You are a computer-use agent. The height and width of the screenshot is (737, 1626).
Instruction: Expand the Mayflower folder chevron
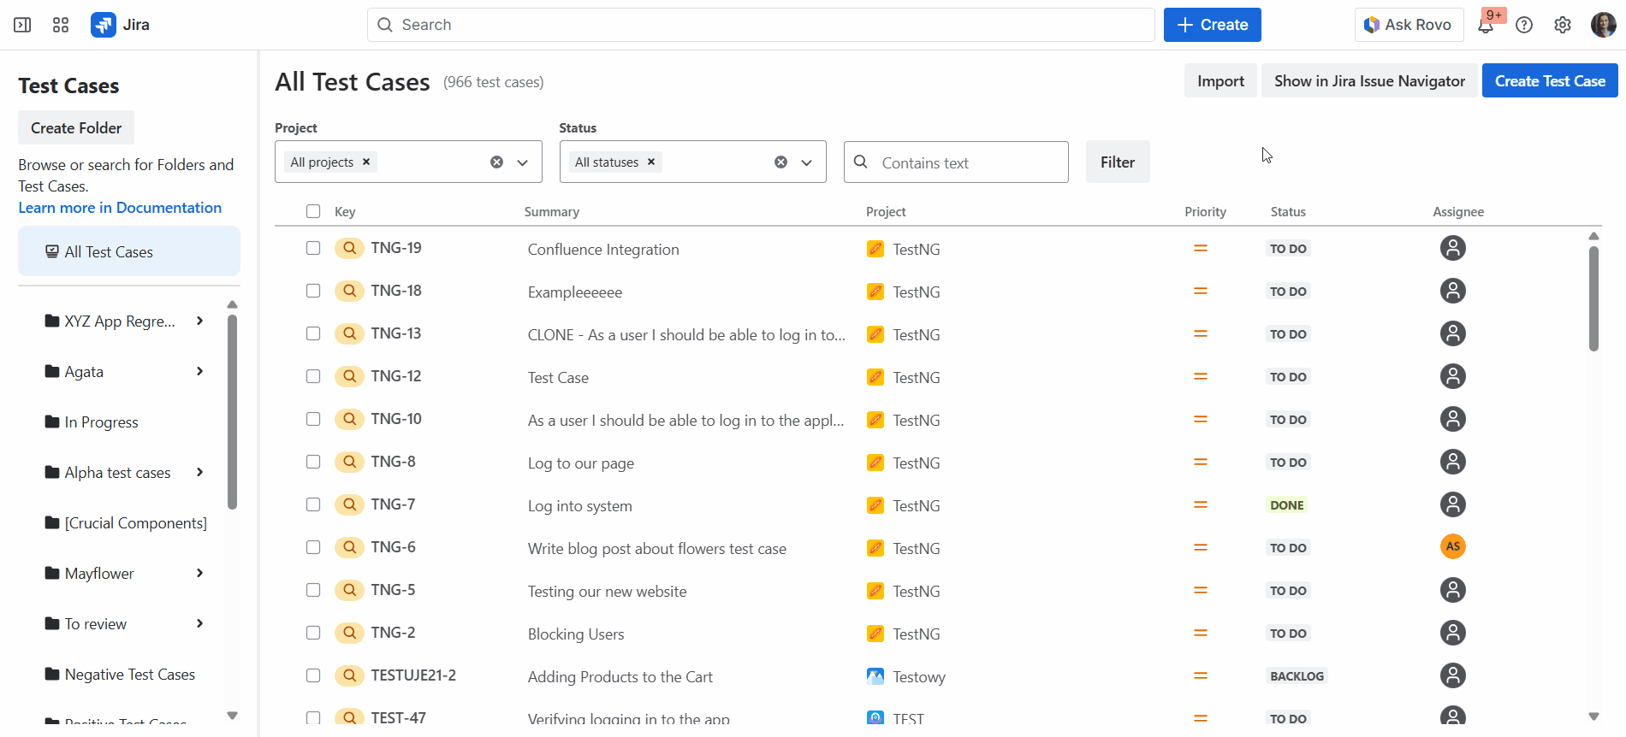(199, 573)
